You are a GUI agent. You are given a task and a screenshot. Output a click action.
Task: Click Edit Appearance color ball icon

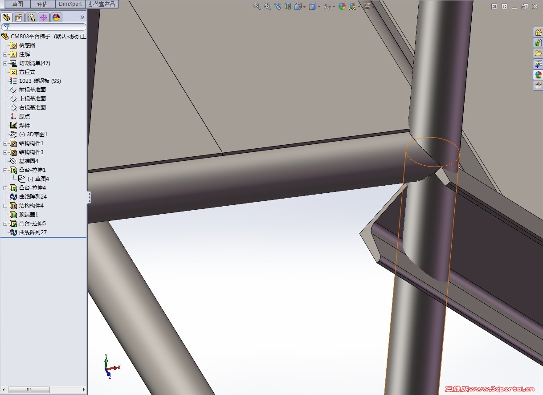click(342, 6)
